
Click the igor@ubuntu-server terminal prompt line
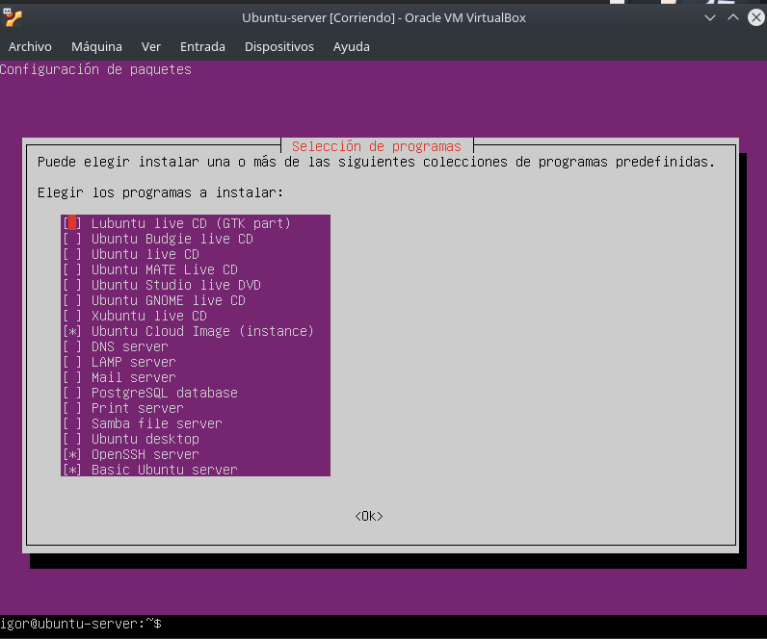click(x=81, y=624)
